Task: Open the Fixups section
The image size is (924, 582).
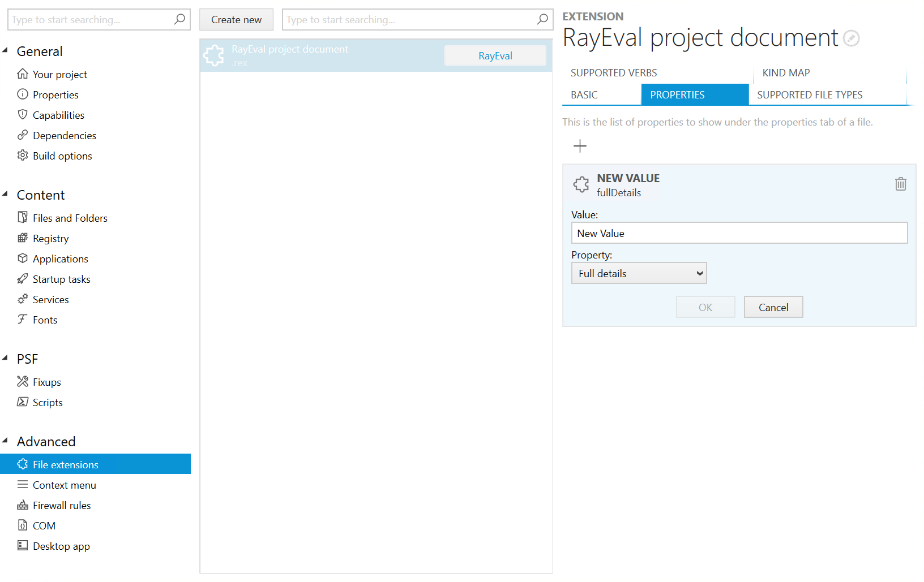Action: (46, 382)
